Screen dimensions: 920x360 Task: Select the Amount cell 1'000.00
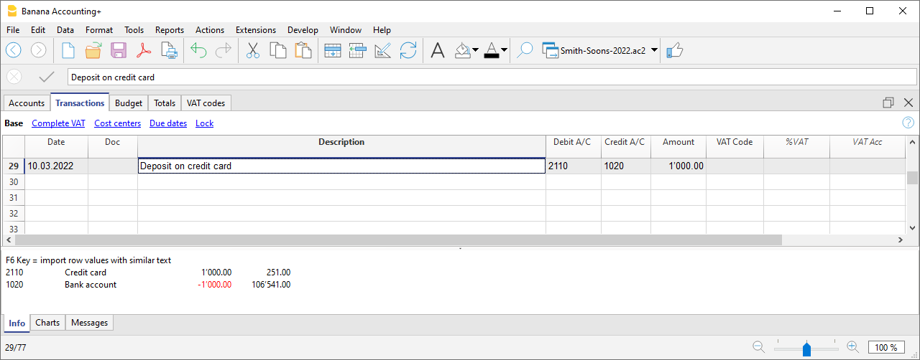coord(678,166)
